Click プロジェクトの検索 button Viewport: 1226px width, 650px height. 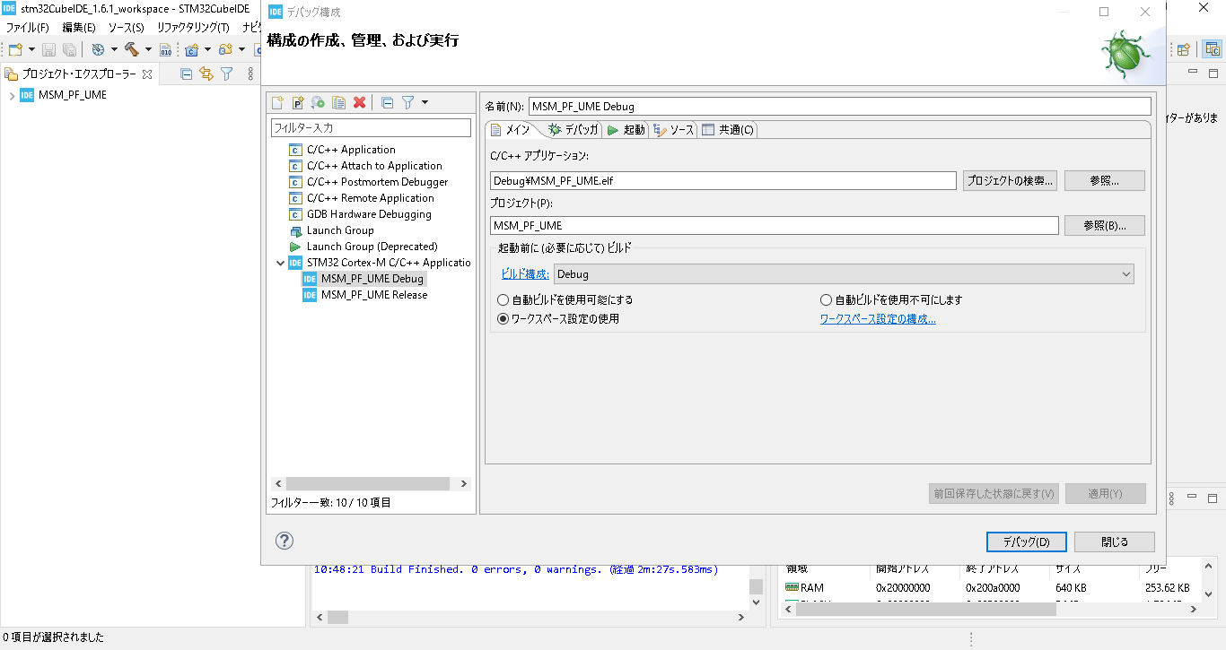click(x=1010, y=180)
